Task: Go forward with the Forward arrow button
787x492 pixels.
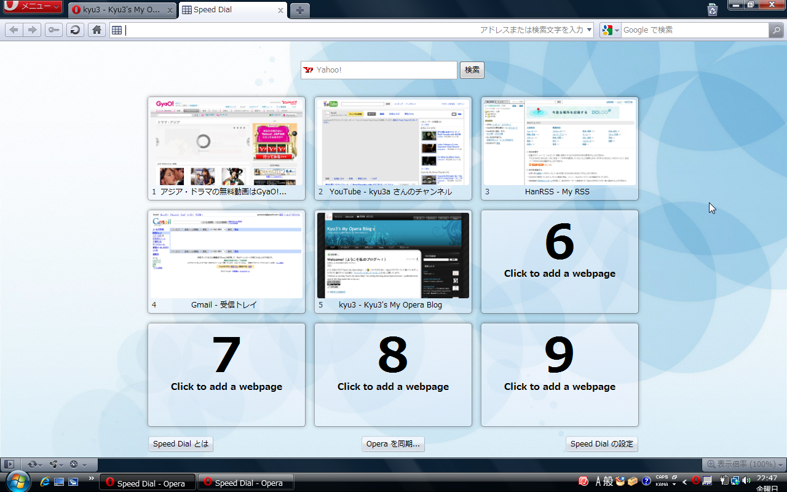Action: coord(33,30)
